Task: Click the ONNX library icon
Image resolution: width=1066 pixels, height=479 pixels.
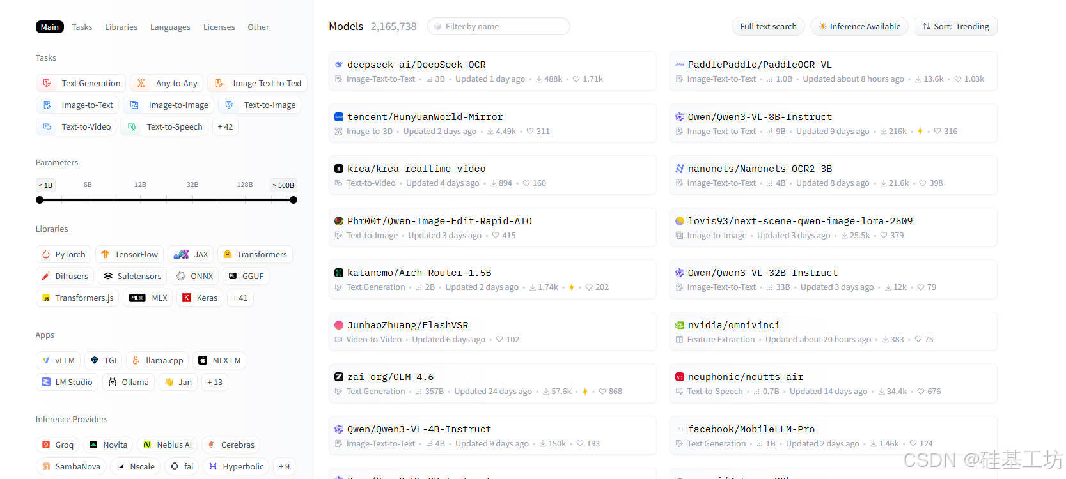Action: 181,276
